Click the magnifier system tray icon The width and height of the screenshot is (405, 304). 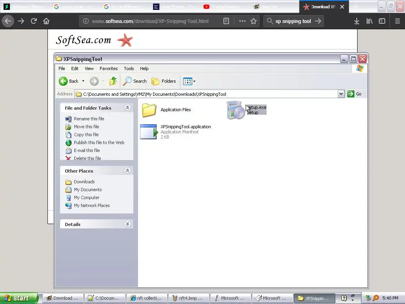tap(376, 298)
